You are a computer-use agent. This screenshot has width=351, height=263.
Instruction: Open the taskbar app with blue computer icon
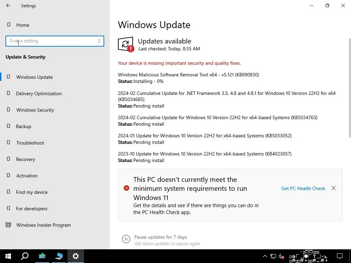coord(59,256)
